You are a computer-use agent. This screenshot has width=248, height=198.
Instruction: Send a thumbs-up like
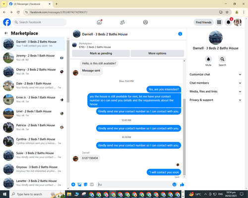point(182,185)
